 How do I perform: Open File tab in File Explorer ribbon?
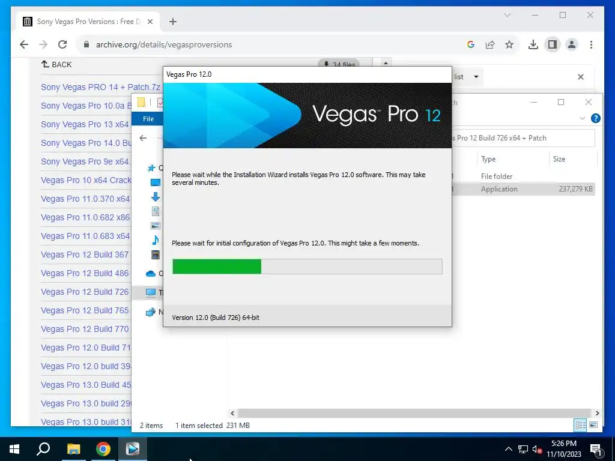pos(148,119)
